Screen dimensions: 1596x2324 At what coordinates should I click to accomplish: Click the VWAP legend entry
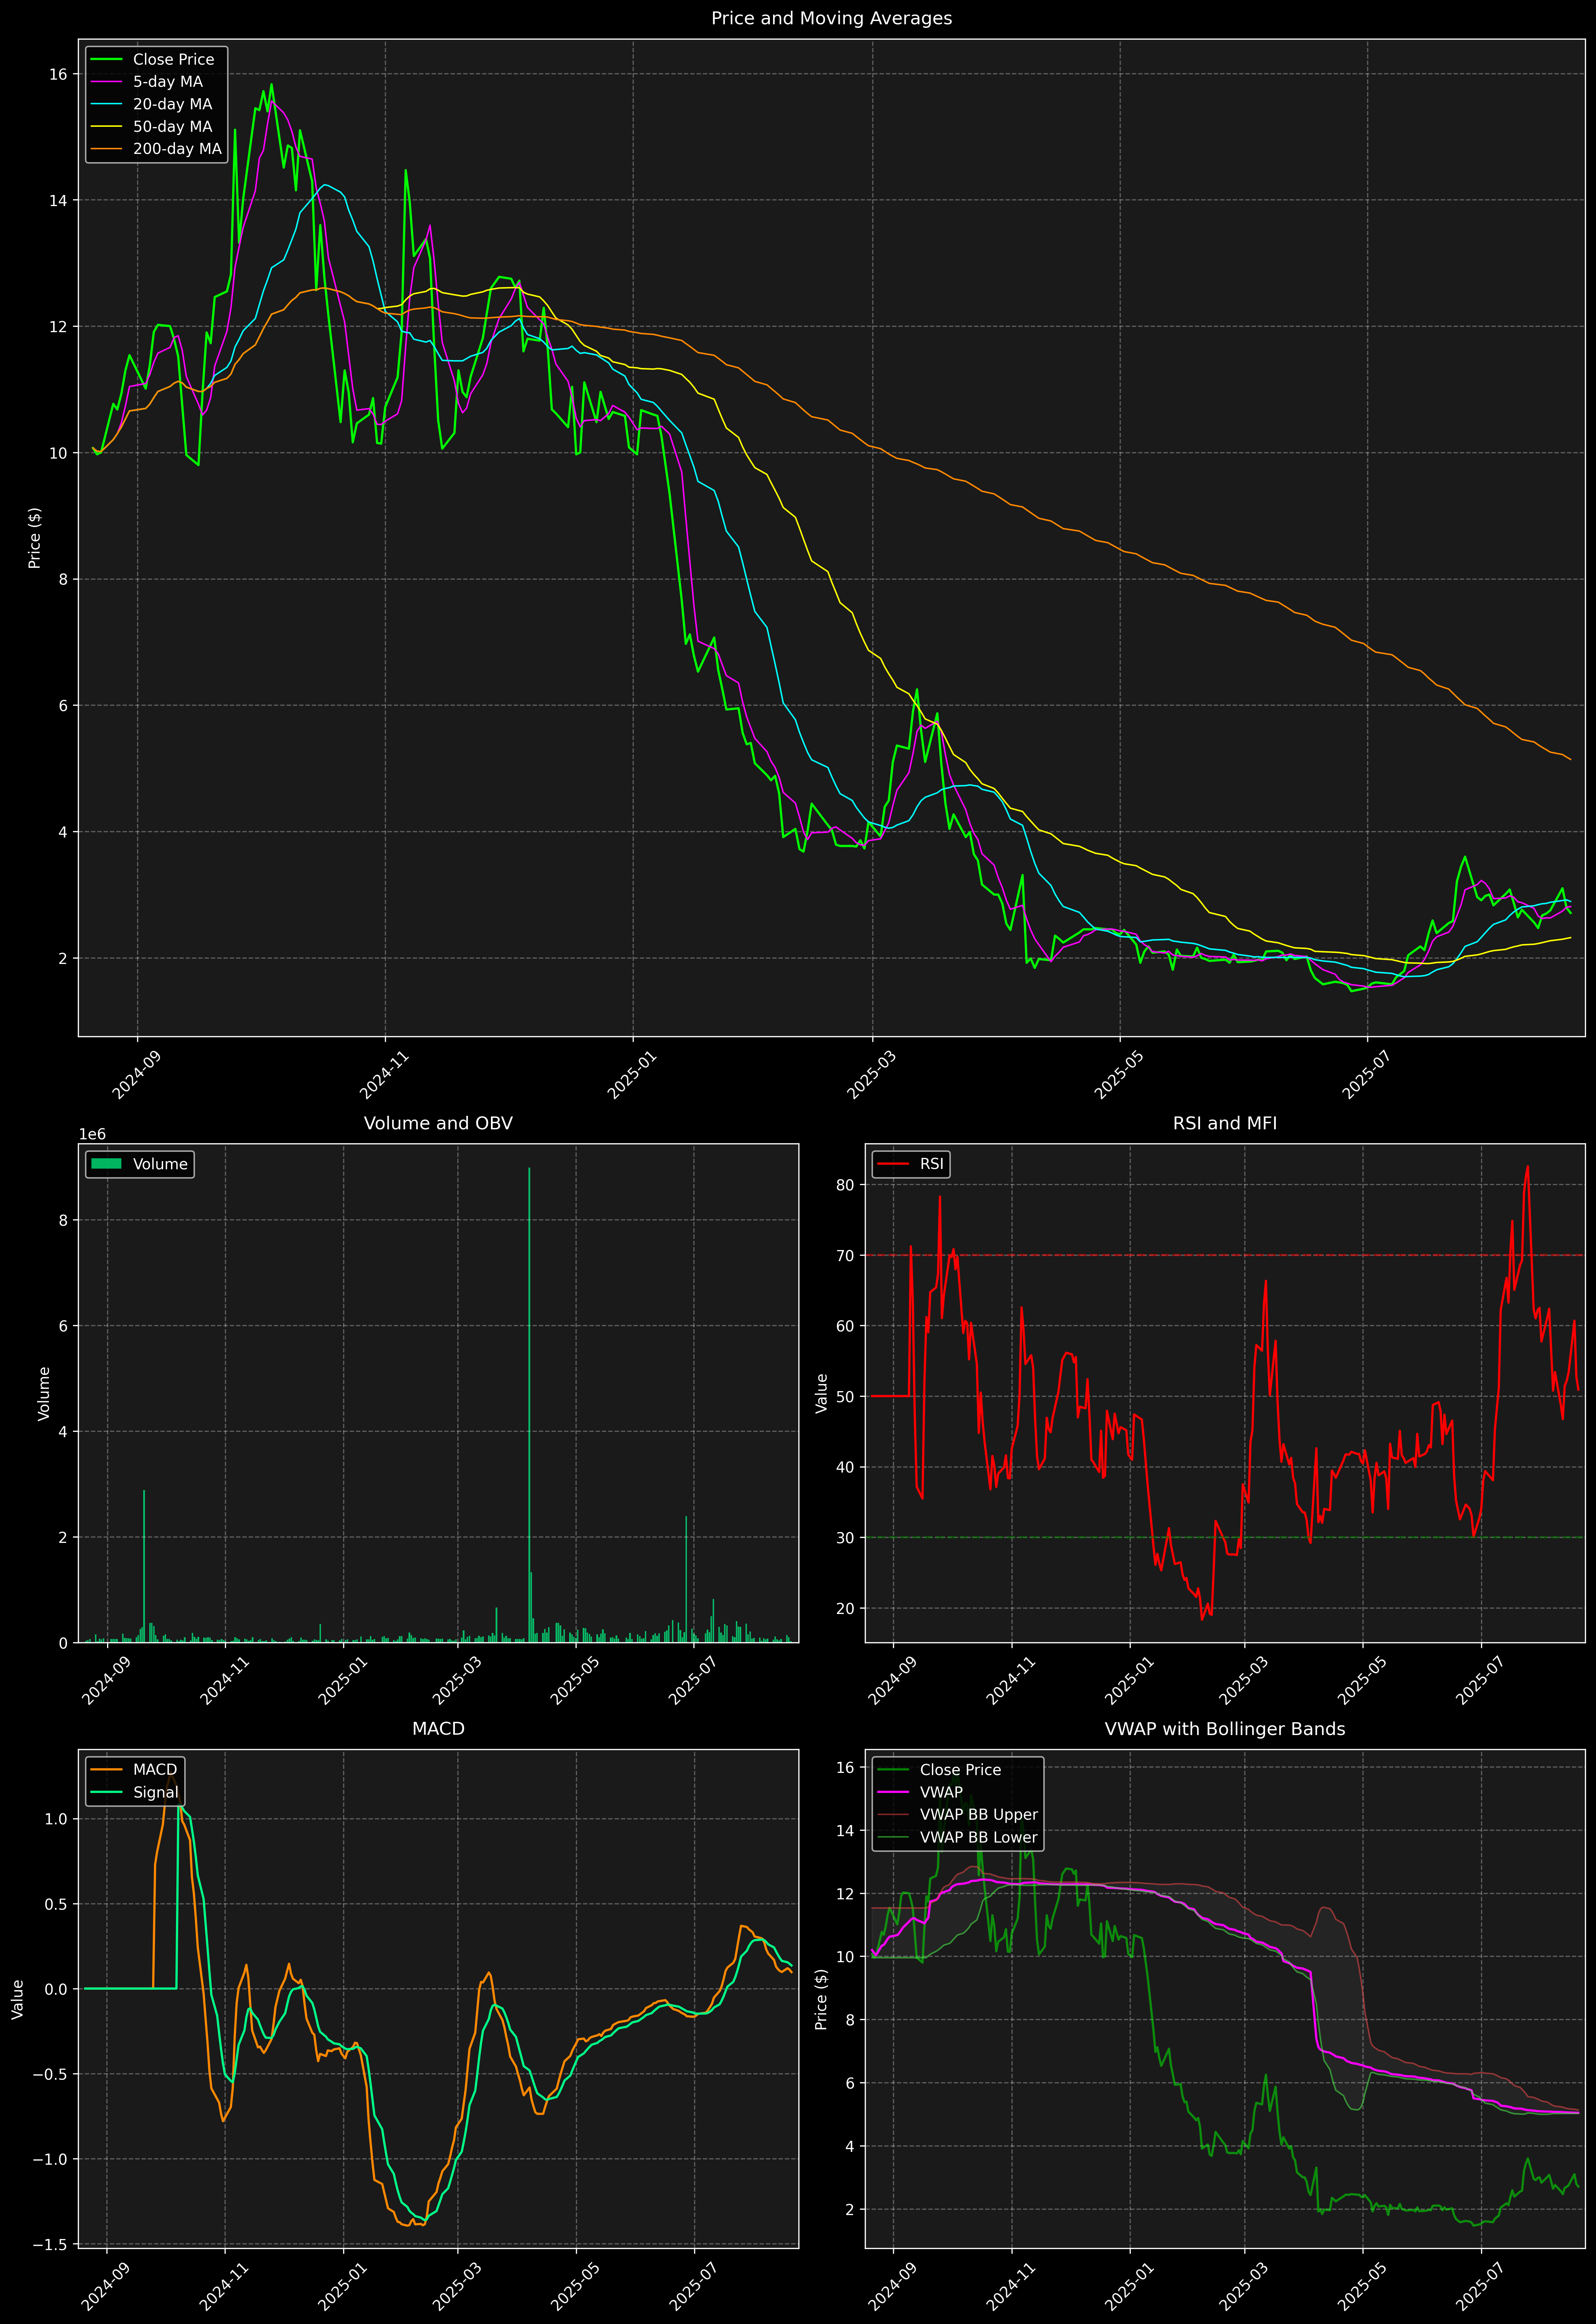(x=941, y=1792)
